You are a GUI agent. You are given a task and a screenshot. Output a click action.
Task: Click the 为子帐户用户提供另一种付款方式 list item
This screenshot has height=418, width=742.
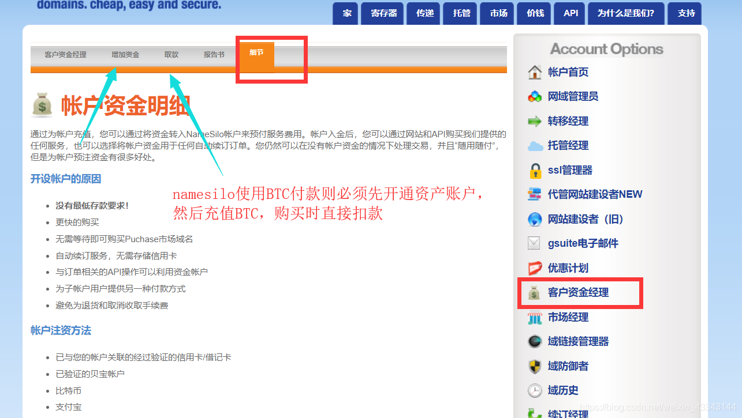[x=121, y=288]
